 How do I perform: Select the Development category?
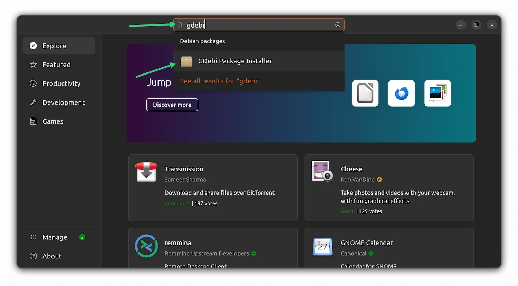click(59, 102)
